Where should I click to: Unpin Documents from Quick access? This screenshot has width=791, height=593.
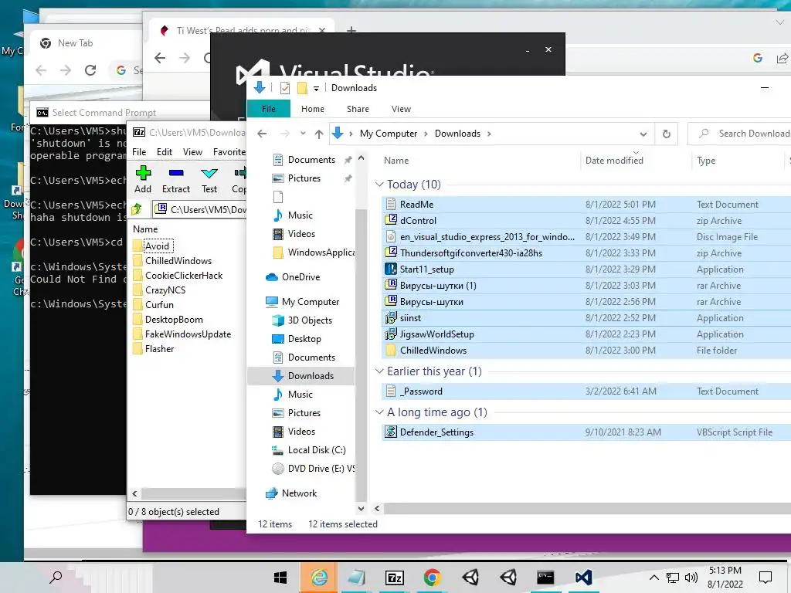pos(348,160)
